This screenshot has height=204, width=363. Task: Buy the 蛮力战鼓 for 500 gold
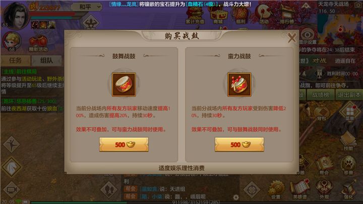click(x=239, y=145)
